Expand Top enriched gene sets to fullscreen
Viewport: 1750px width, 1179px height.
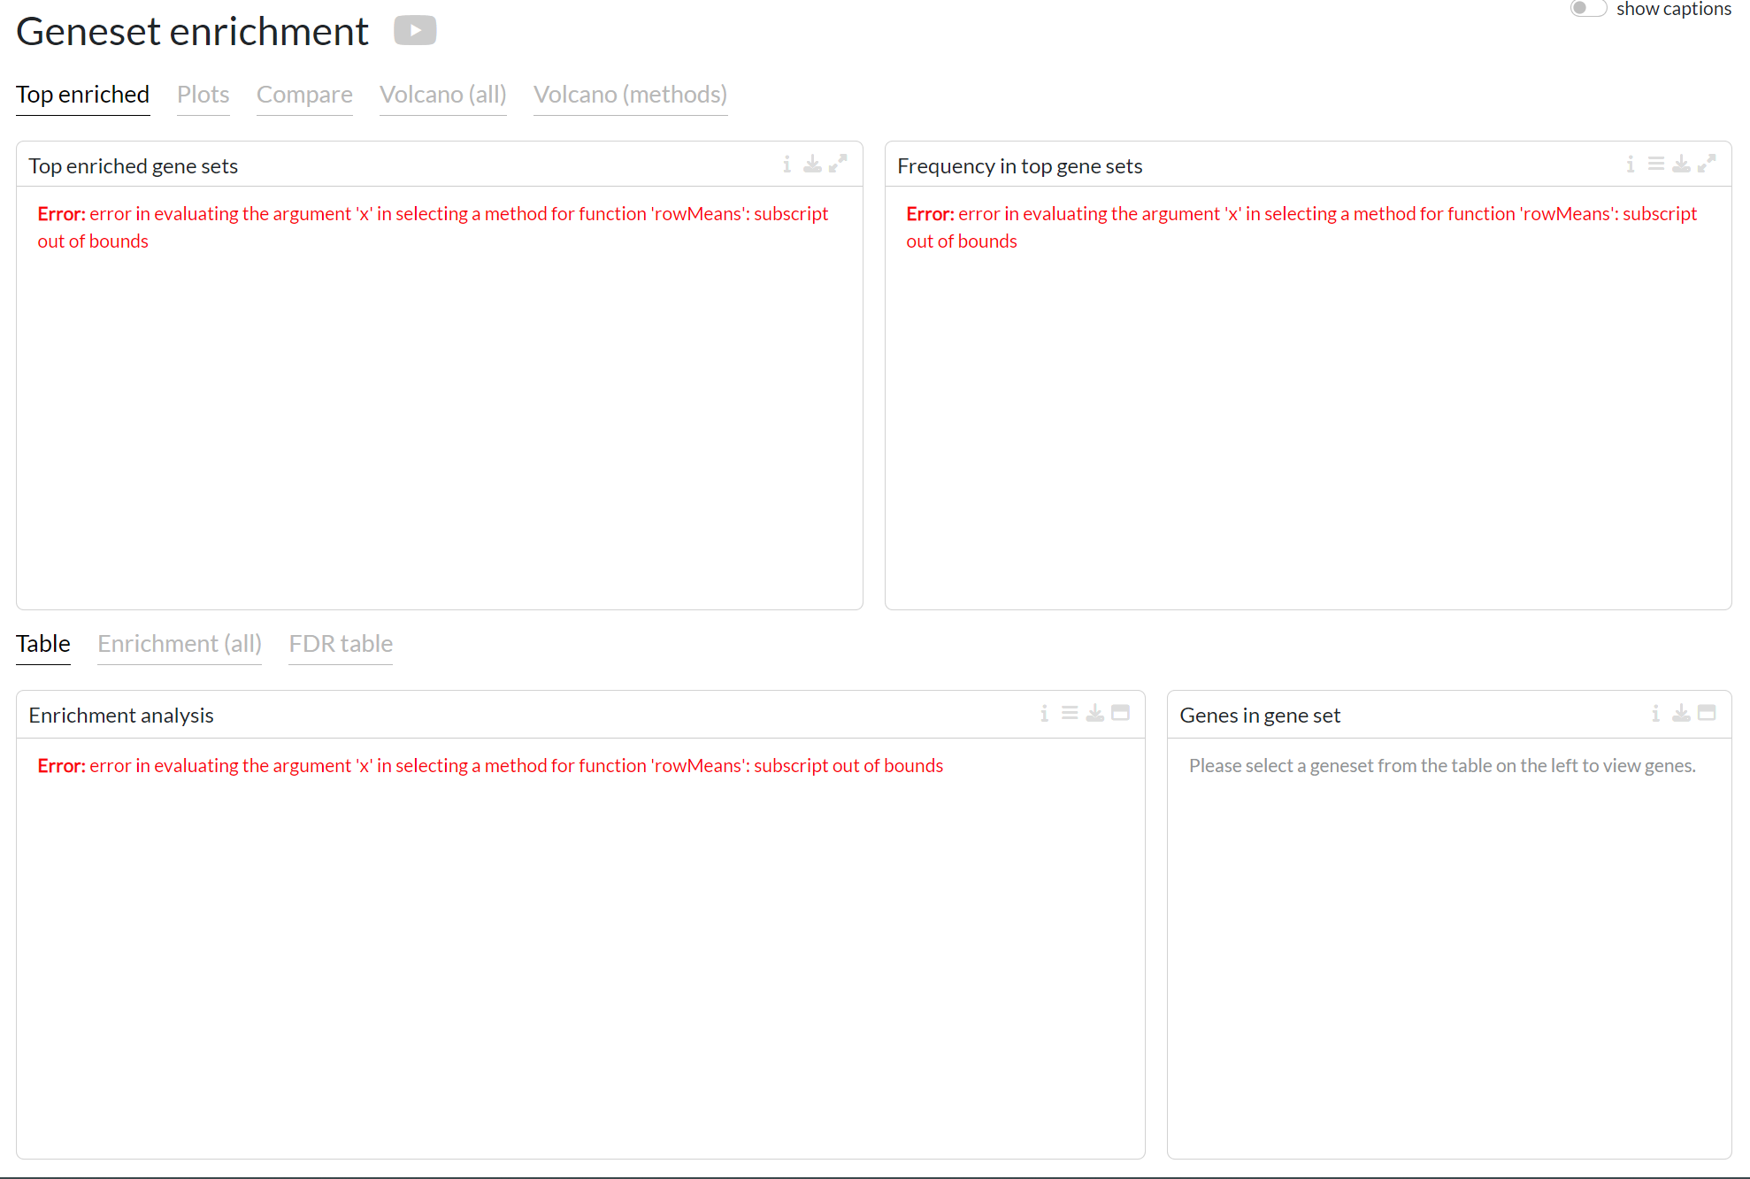pos(839,164)
